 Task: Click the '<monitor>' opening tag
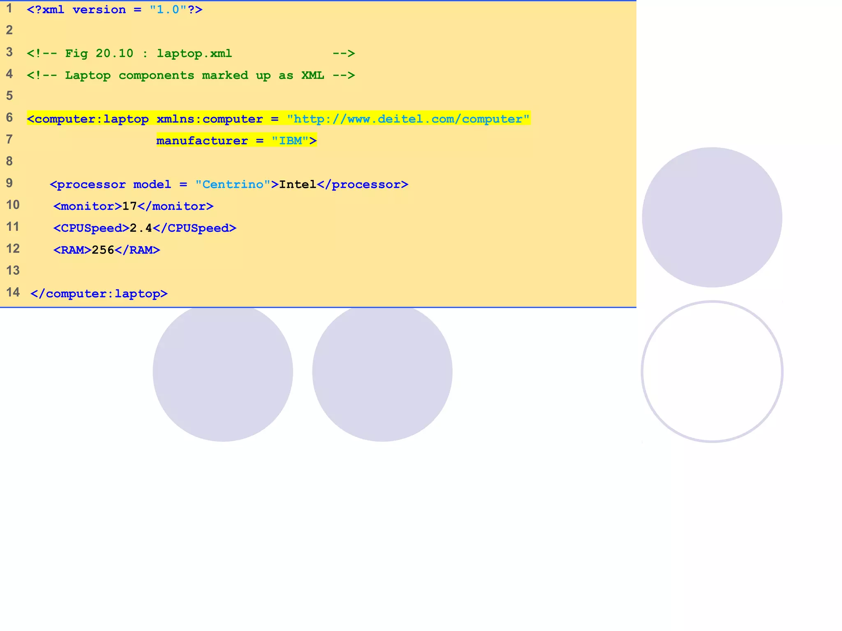[88, 206]
